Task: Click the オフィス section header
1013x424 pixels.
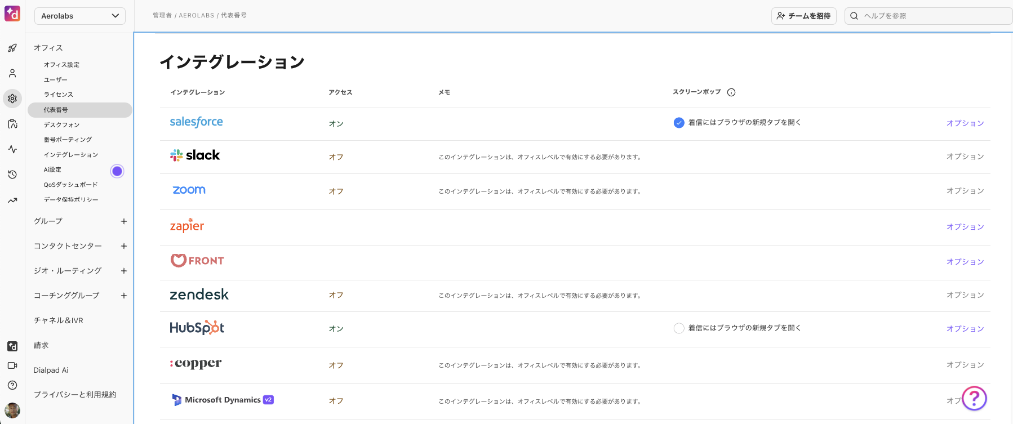Action: point(48,48)
